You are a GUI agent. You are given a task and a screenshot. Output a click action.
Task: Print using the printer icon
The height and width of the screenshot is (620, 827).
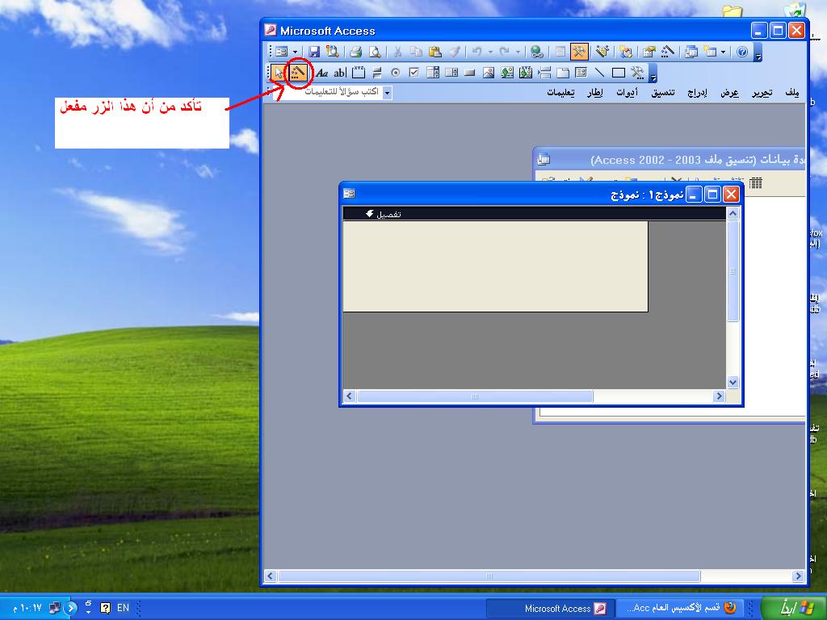(x=356, y=52)
